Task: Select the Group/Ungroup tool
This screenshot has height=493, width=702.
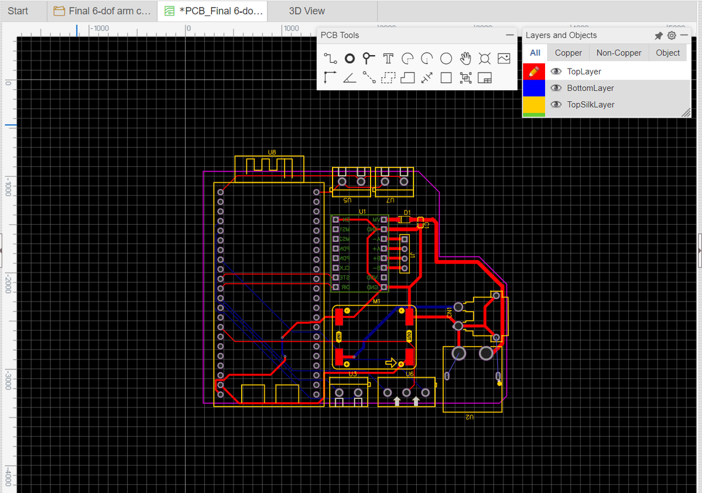Action: pos(465,78)
